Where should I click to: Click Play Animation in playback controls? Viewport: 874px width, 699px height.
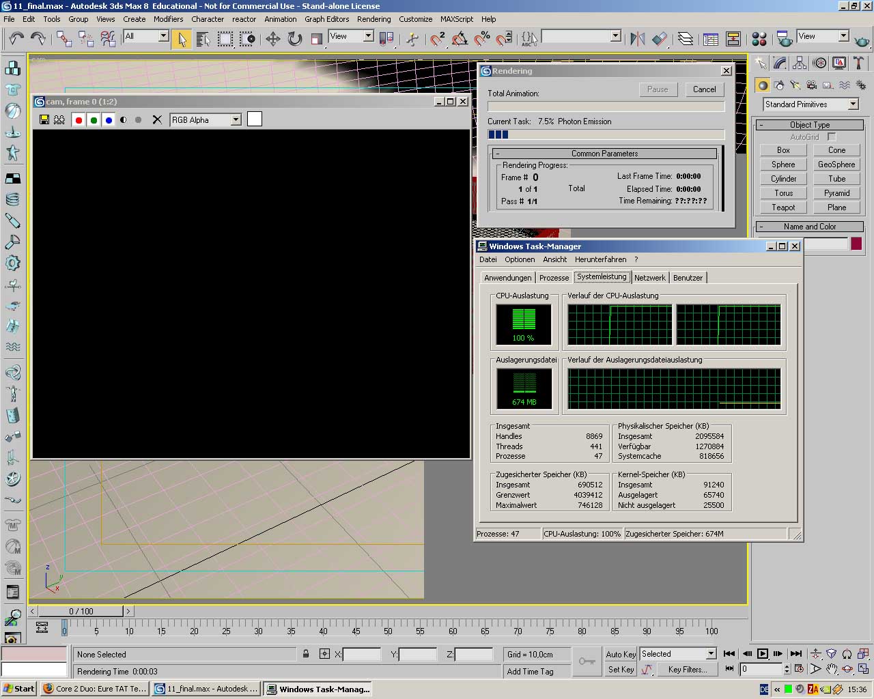click(x=763, y=654)
